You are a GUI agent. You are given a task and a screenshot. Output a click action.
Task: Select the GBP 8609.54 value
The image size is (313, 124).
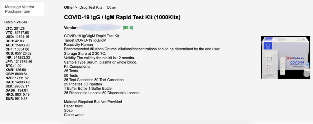pyautogui.click(x=16, y=74)
